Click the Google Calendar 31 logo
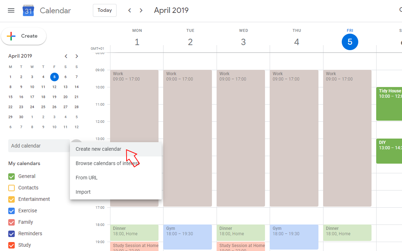The image size is (402, 251). pos(28,10)
